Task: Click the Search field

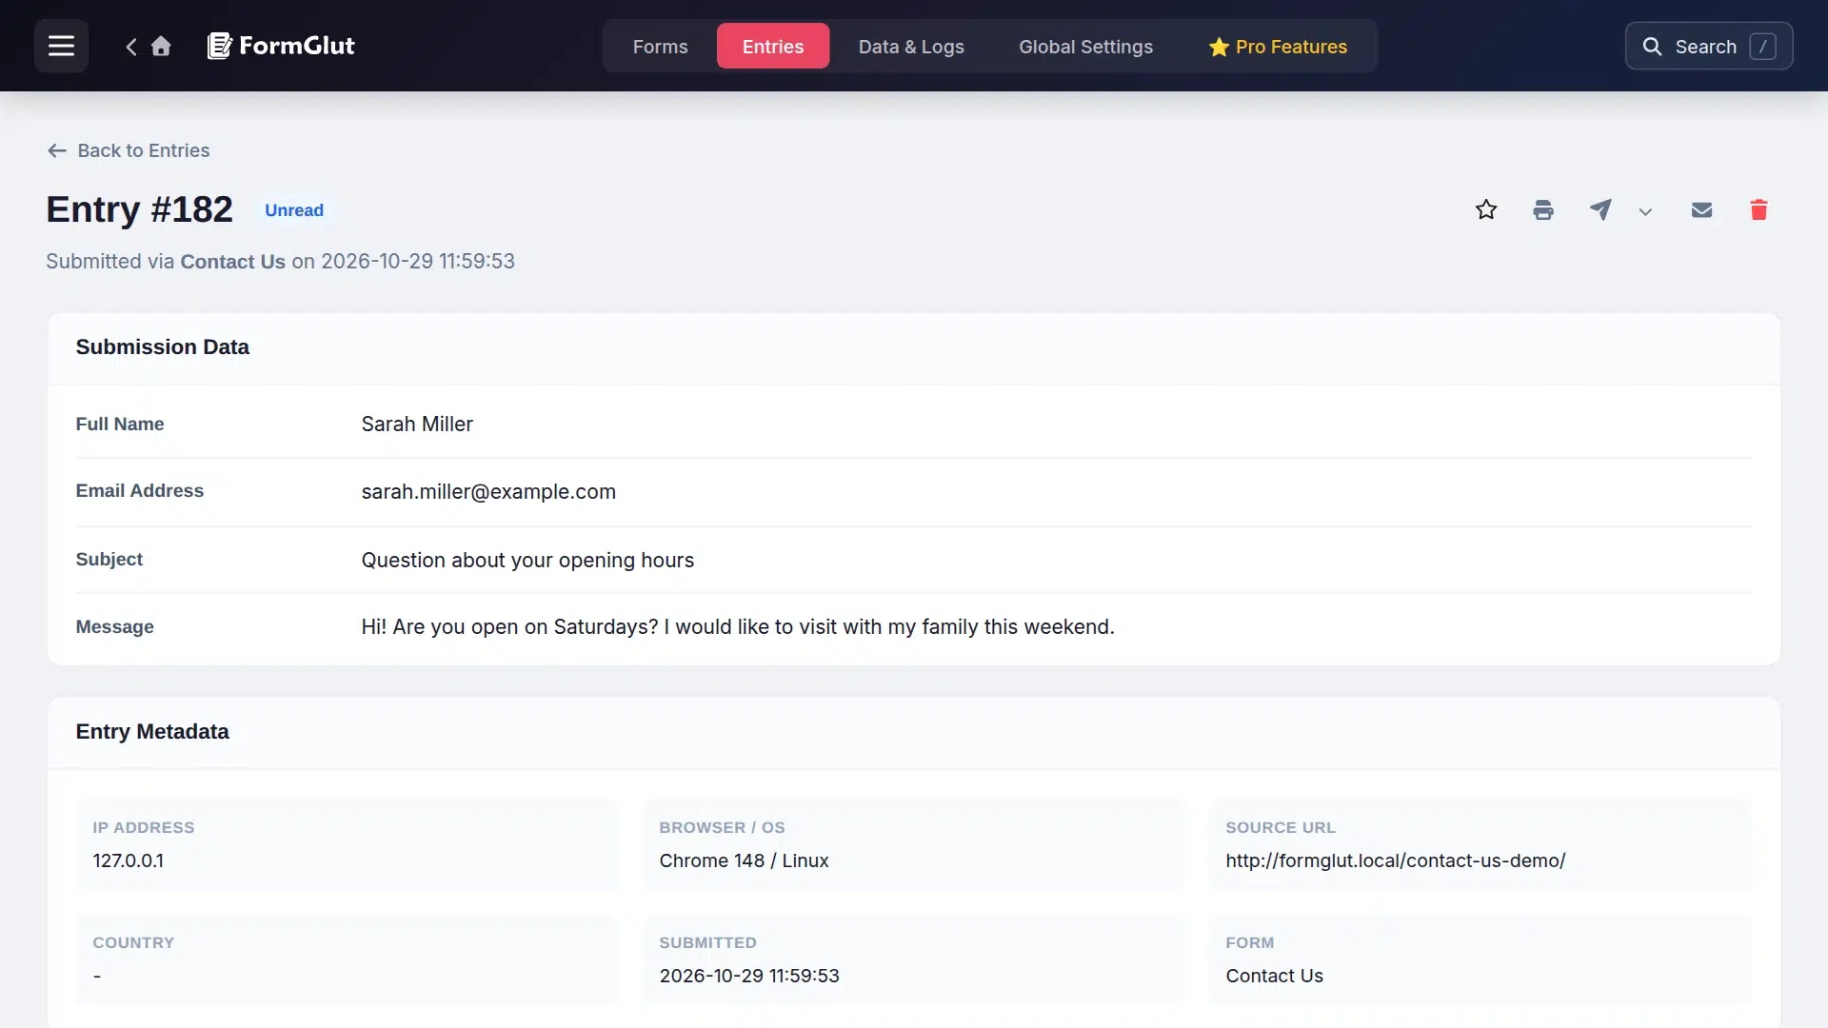Action: 1709,47
